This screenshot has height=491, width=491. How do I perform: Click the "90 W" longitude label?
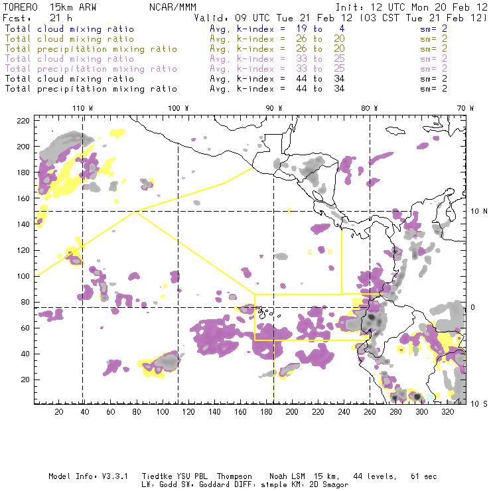[x=274, y=108]
